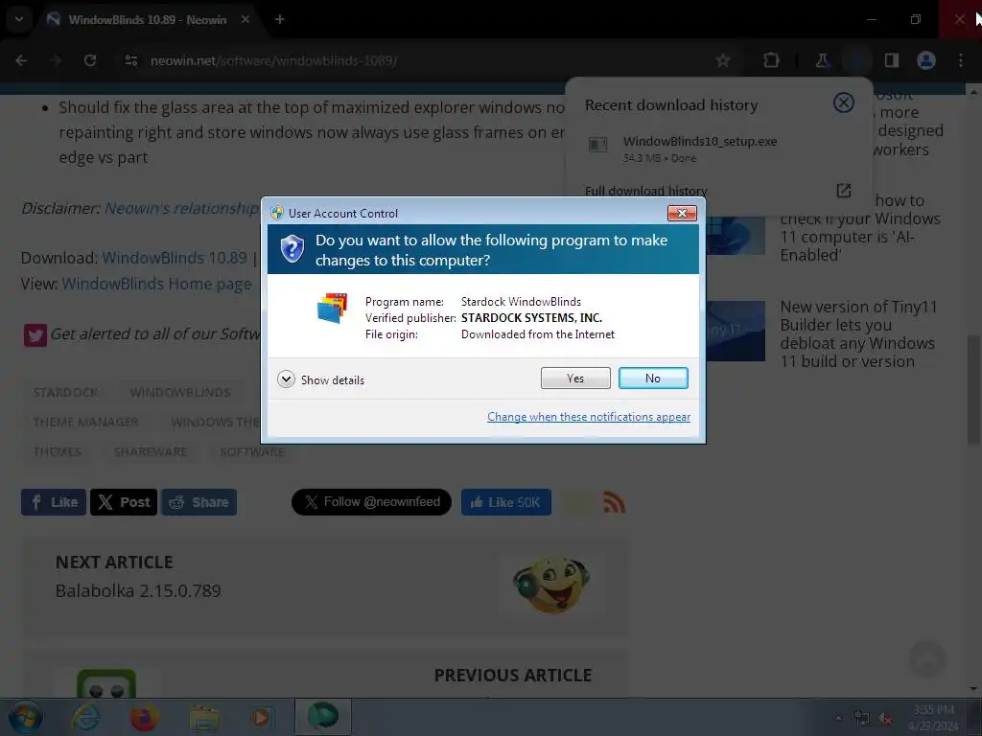Open the Extensions puzzle icon

[771, 60]
